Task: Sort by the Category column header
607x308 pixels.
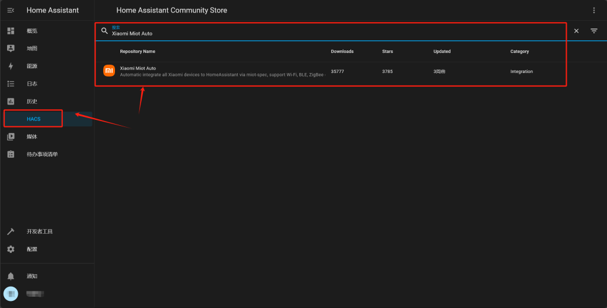Action: coord(519,52)
